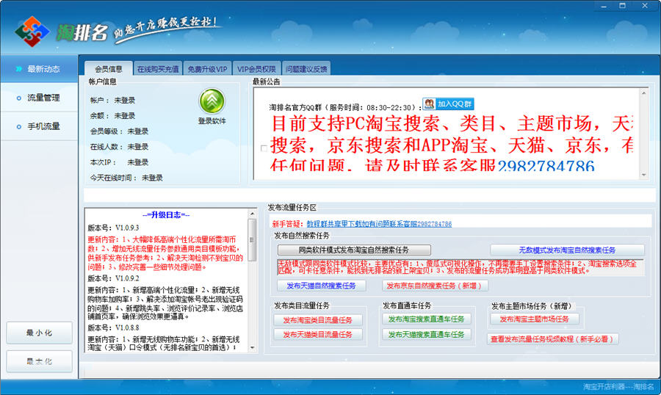661x395 pixels.
Task: Switch to the 问题建议反馈 tab
Action: pos(306,69)
